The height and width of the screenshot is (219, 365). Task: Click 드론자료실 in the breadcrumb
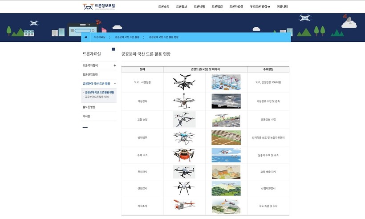point(100,37)
